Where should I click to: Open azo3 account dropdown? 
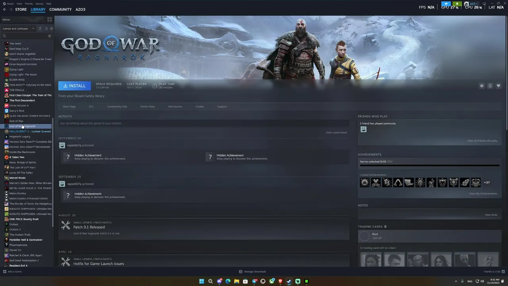pyautogui.click(x=471, y=4)
